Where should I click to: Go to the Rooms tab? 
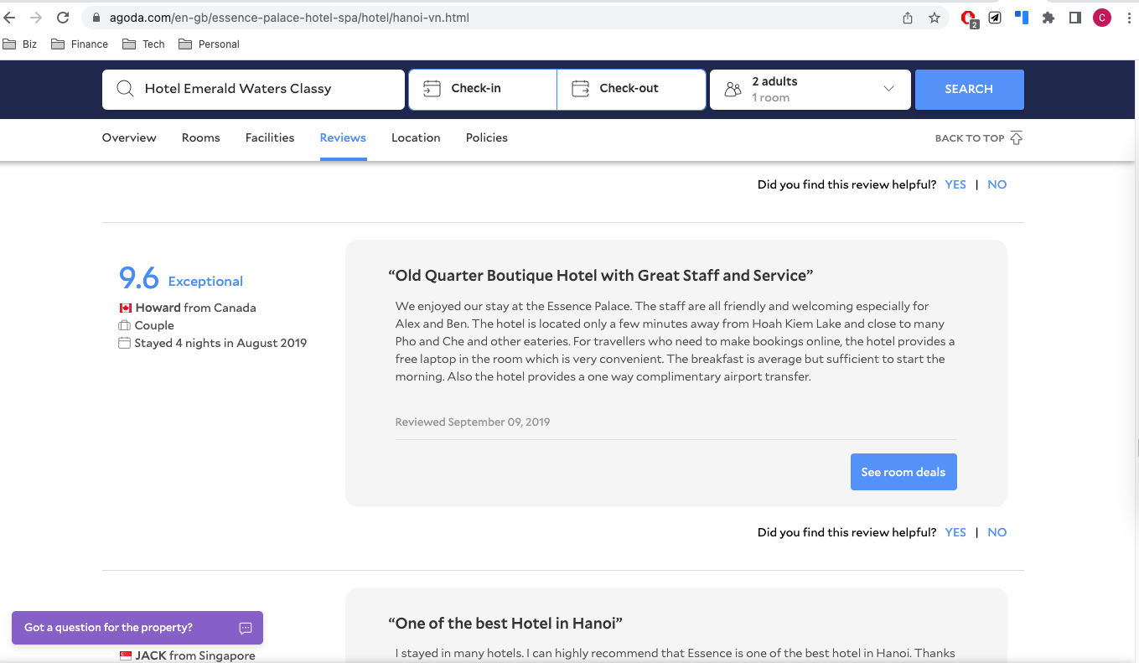click(201, 138)
